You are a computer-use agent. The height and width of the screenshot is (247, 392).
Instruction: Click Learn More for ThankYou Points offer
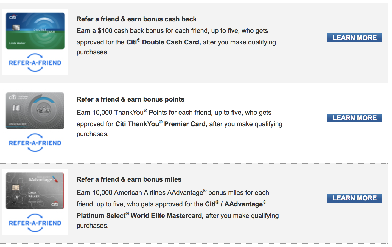point(355,118)
